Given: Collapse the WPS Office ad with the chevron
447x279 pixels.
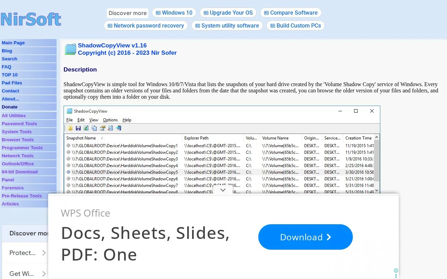Looking at the screenshot, I should coord(223,190).
